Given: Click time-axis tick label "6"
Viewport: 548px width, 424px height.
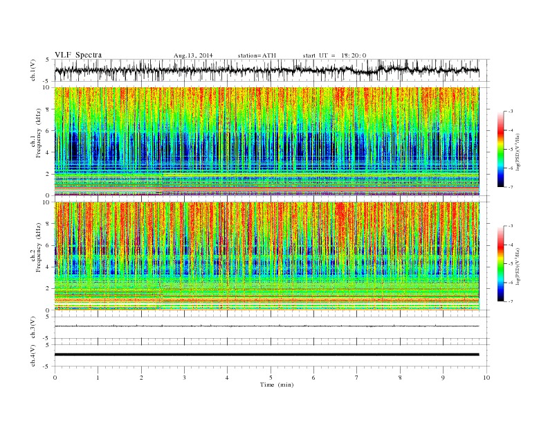Looking at the screenshot, I should coord(313,378).
